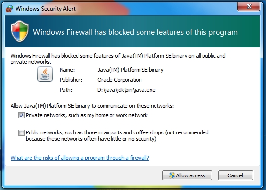The image size is (266, 190).
Task: Uncheck the Private networks checkbox
Action: [21, 116]
